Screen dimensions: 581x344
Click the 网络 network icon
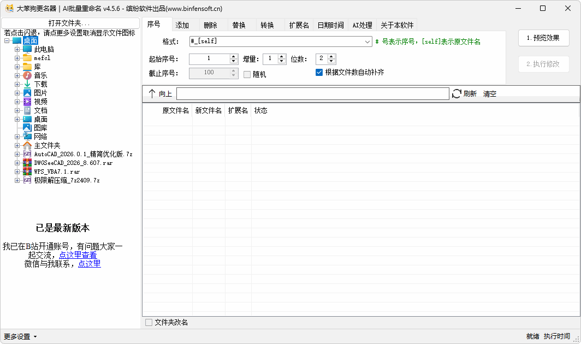[x=27, y=137]
